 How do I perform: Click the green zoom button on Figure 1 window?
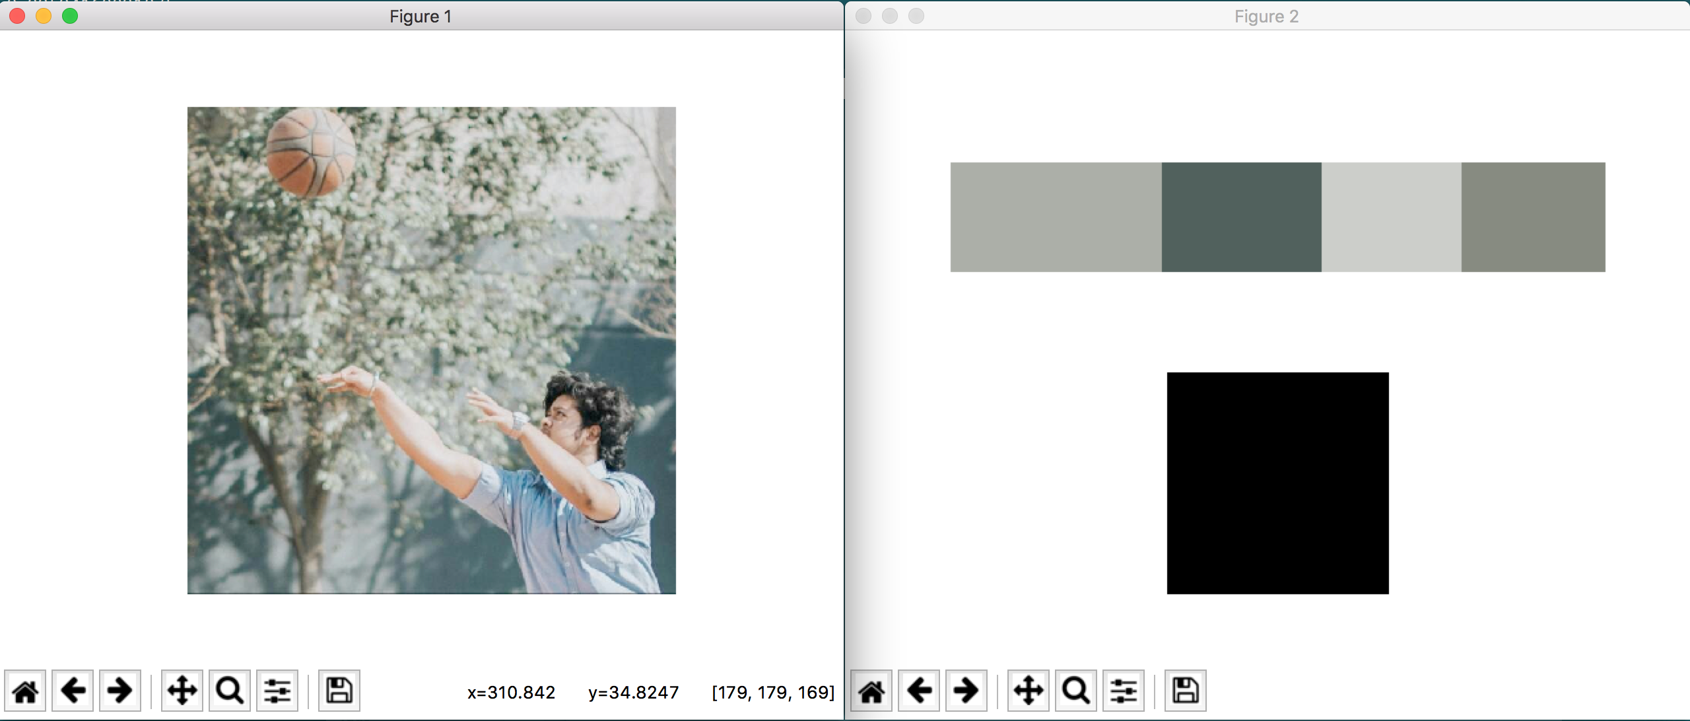pos(69,17)
